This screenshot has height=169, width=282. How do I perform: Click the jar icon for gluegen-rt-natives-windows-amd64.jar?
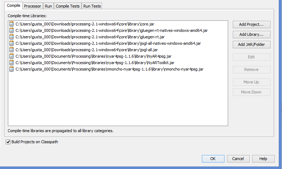pos(11,30)
